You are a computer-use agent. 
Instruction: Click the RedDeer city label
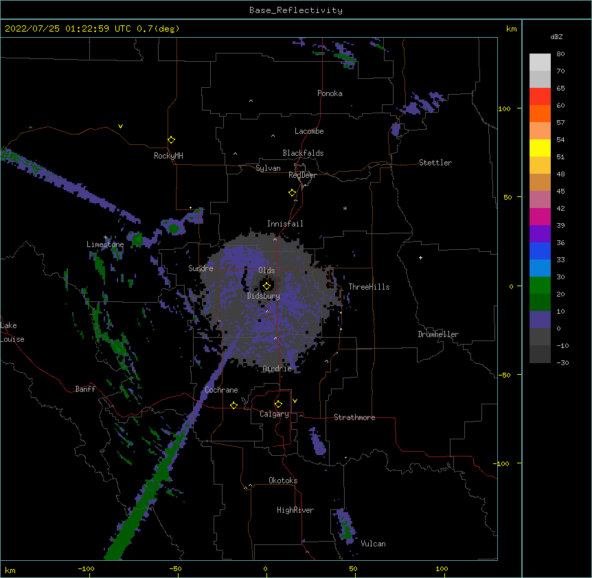(302, 175)
